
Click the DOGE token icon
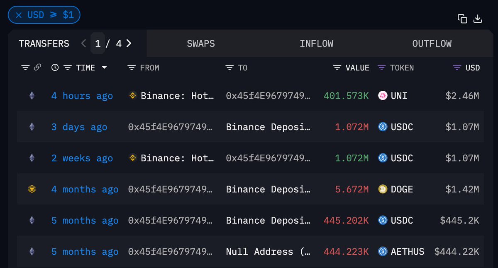383,189
